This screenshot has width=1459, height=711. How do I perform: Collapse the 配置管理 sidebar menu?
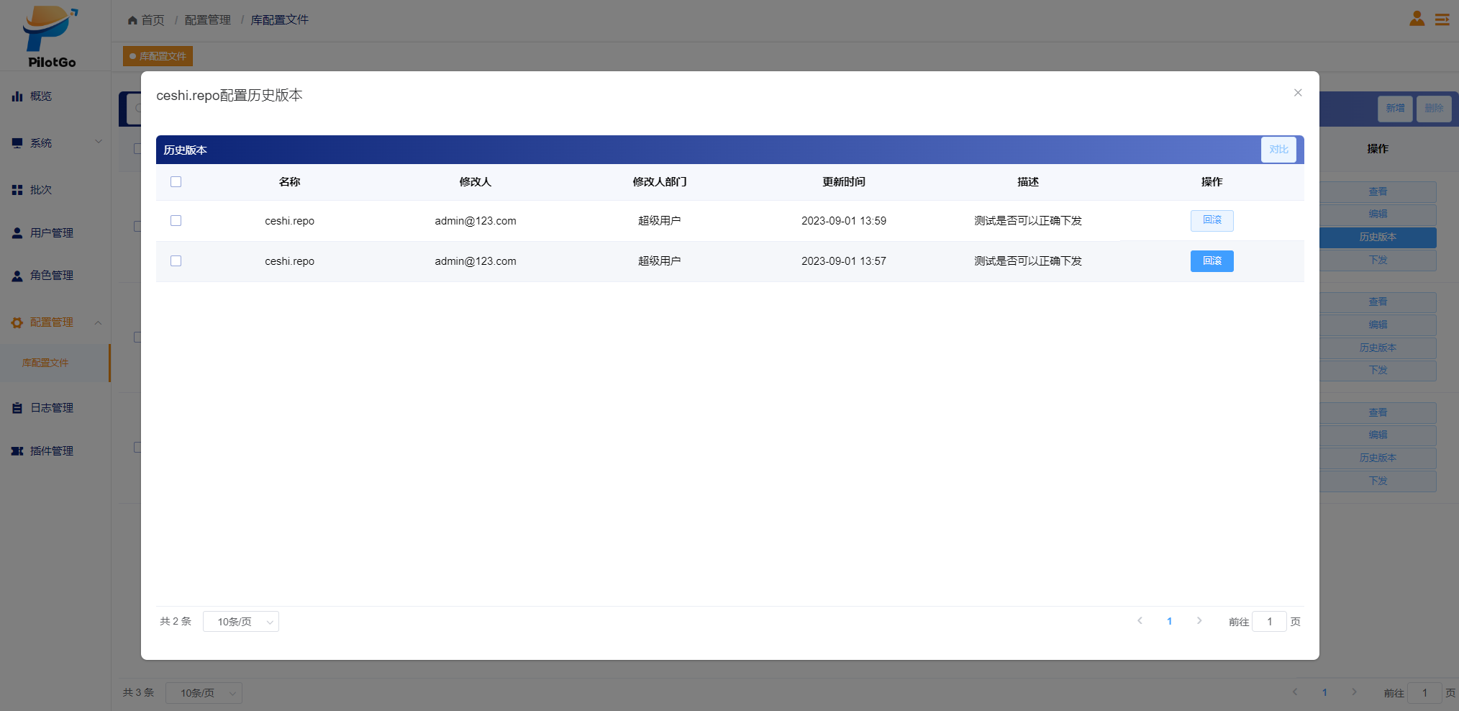click(56, 322)
